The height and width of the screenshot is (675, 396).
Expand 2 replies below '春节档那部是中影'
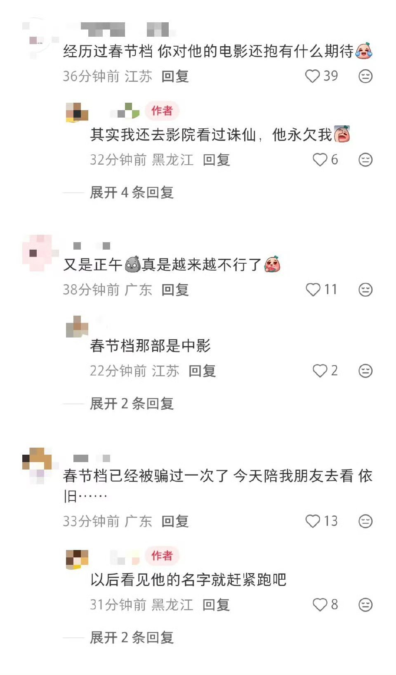[132, 404]
